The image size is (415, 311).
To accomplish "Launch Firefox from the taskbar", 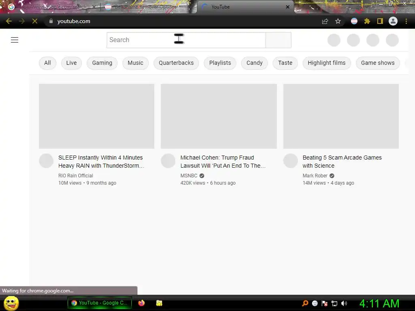I will coord(141,303).
